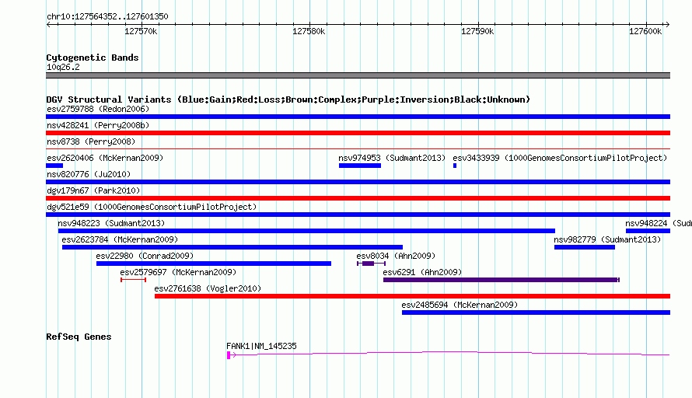Open the FANK1|NM_145235 gene label
Viewport: 692px width, 398px height.
click(261, 346)
